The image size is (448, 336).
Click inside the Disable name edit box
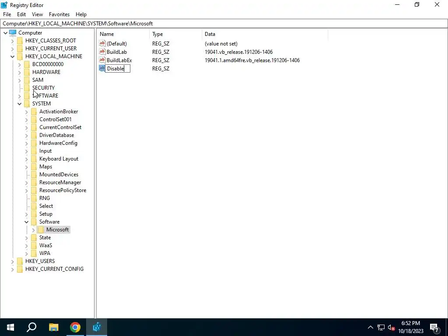point(118,69)
